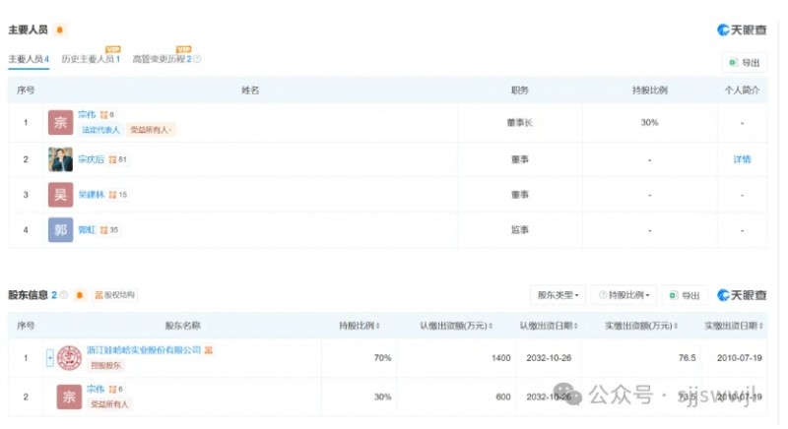Screen dimensions: 788x429
Task: Open 浙江娃哈哈实业股份有限公司 company link
Action: click(x=143, y=349)
